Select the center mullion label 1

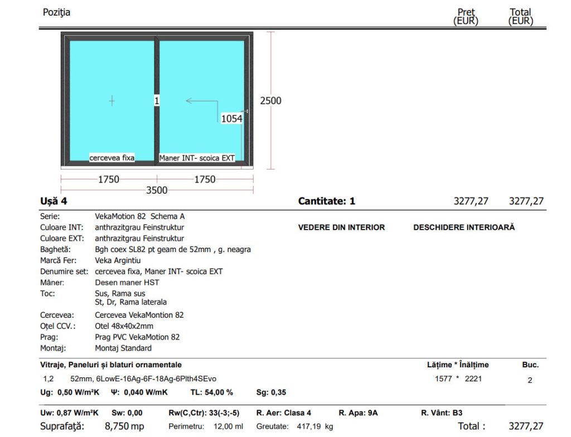pos(157,101)
